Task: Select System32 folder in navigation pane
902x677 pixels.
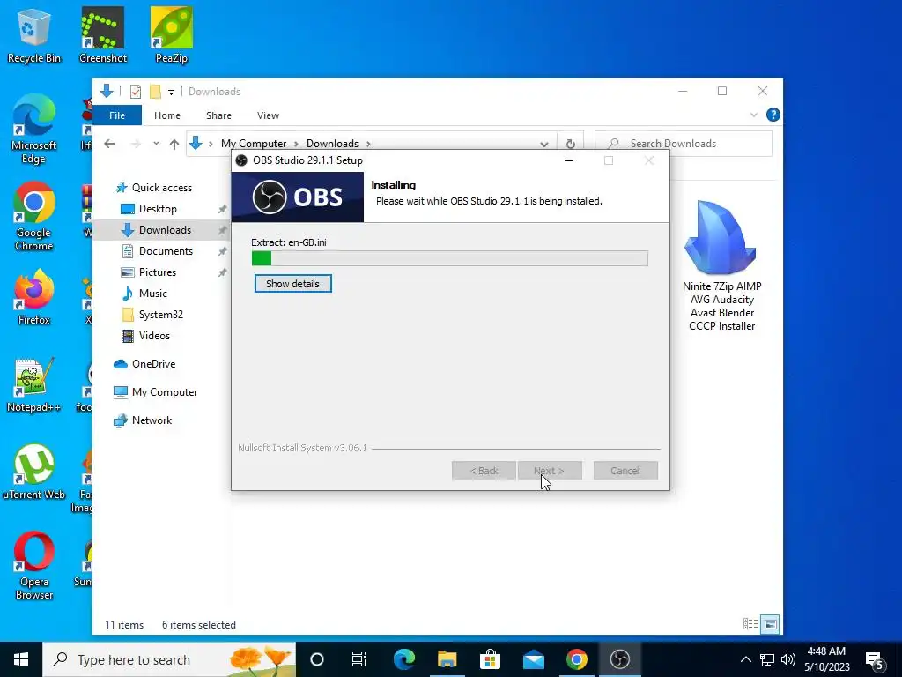Action: 160,315
